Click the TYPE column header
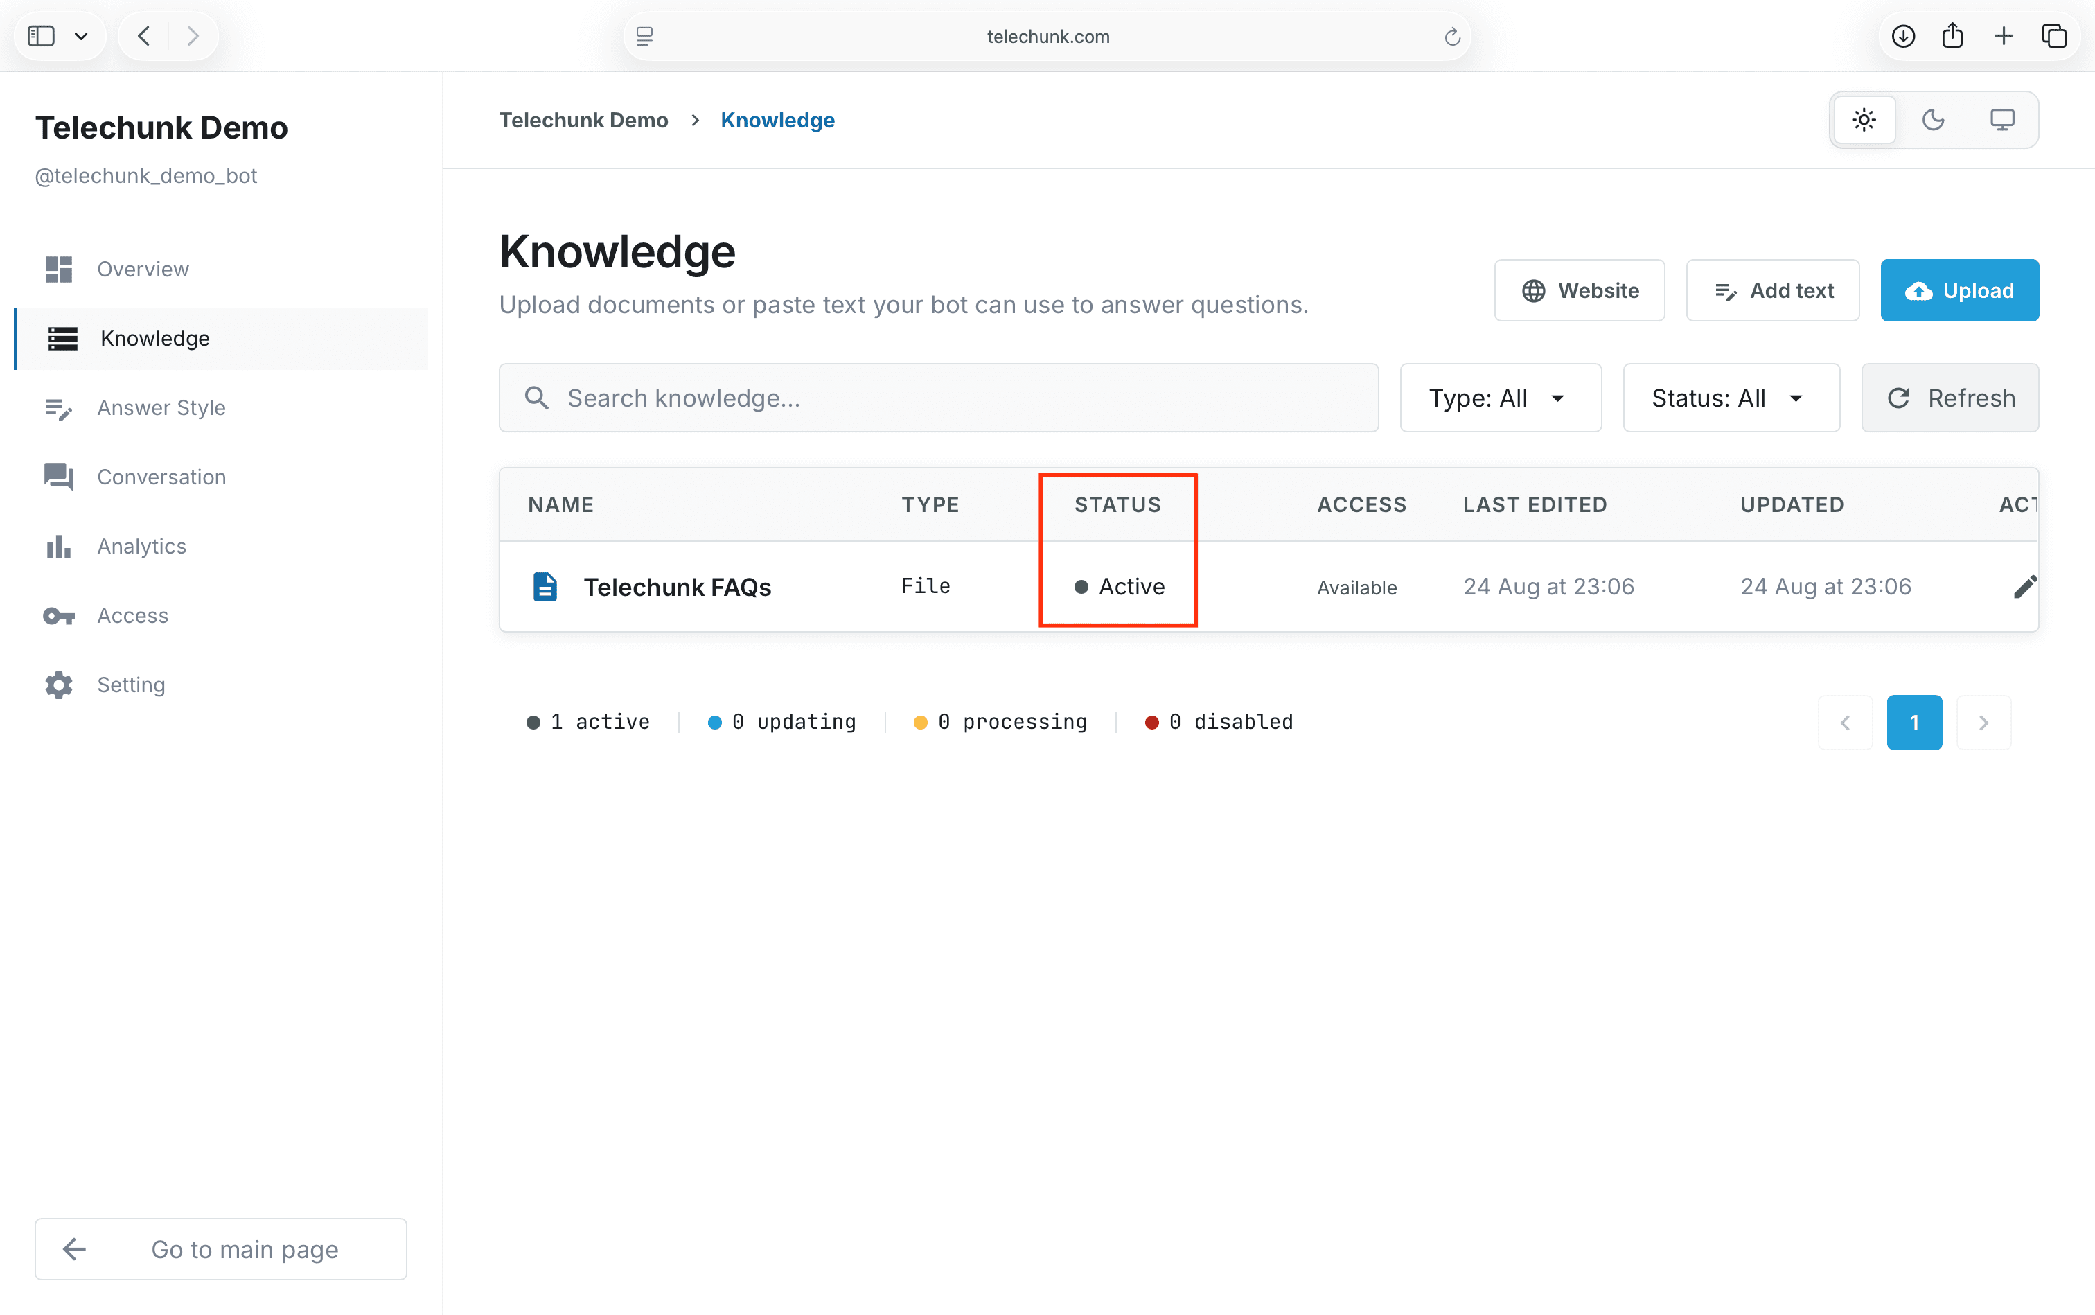Viewport: 2095px width, 1315px height. [x=930, y=504]
